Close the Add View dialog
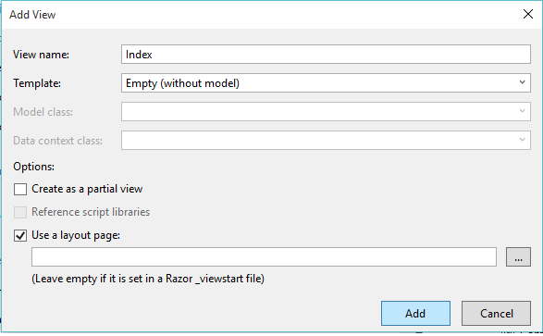 pyautogui.click(x=528, y=14)
